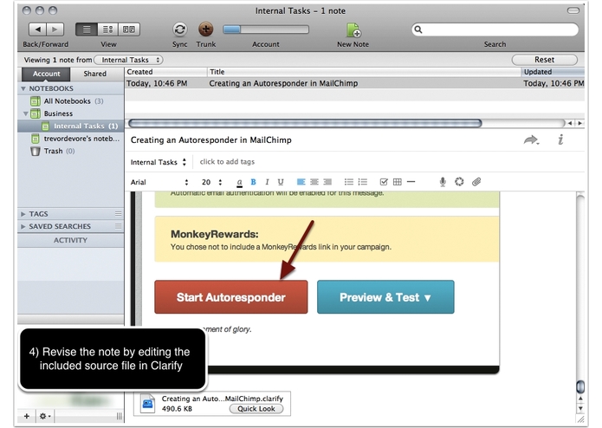The image size is (602, 428).
Task: Click the note vertical scrollbar thumb
Action: point(580,386)
